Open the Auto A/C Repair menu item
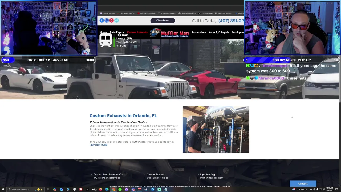The height and width of the screenshot is (192, 341). point(219,32)
